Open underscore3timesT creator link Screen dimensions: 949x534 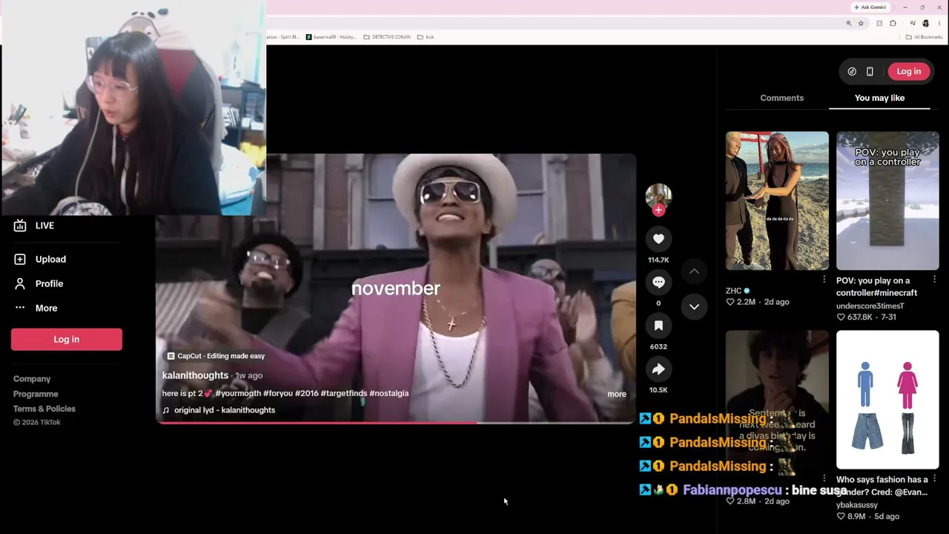(x=870, y=306)
